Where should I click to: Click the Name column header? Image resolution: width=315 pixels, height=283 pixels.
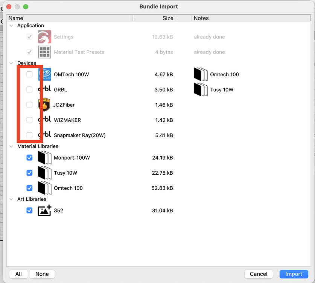click(70, 18)
